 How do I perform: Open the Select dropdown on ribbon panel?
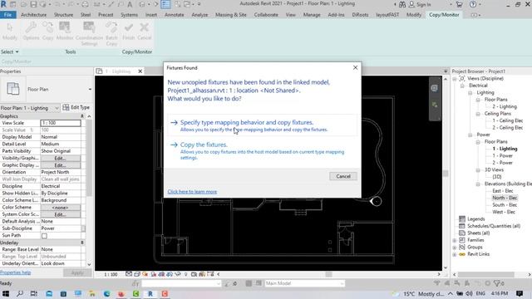pos(9,51)
